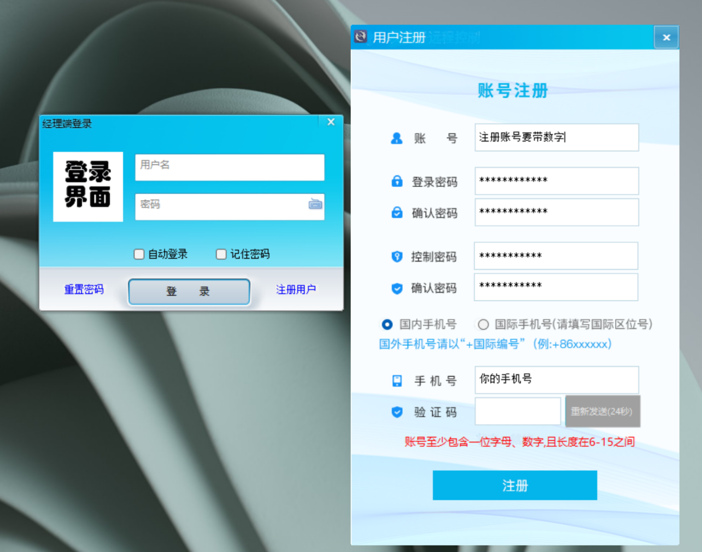Click the 登录界面 logo image
702x552 pixels.
click(x=88, y=187)
